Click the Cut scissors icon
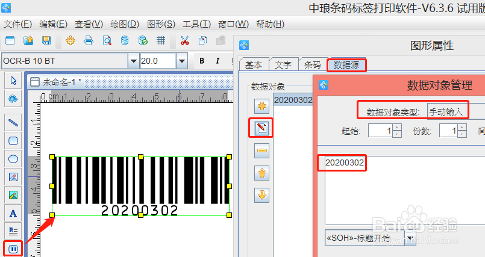The height and width of the screenshot is (257, 485). point(184,40)
